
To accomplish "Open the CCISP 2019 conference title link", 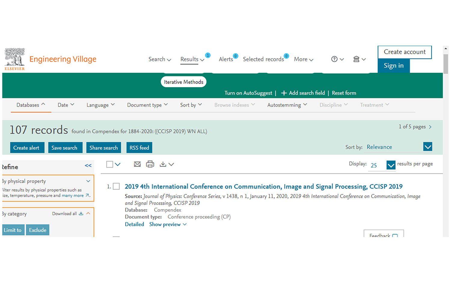I will tap(263, 187).
